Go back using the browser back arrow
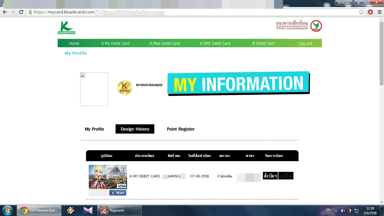The width and height of the screenshot is (384, 216). [x=5, y=12]
